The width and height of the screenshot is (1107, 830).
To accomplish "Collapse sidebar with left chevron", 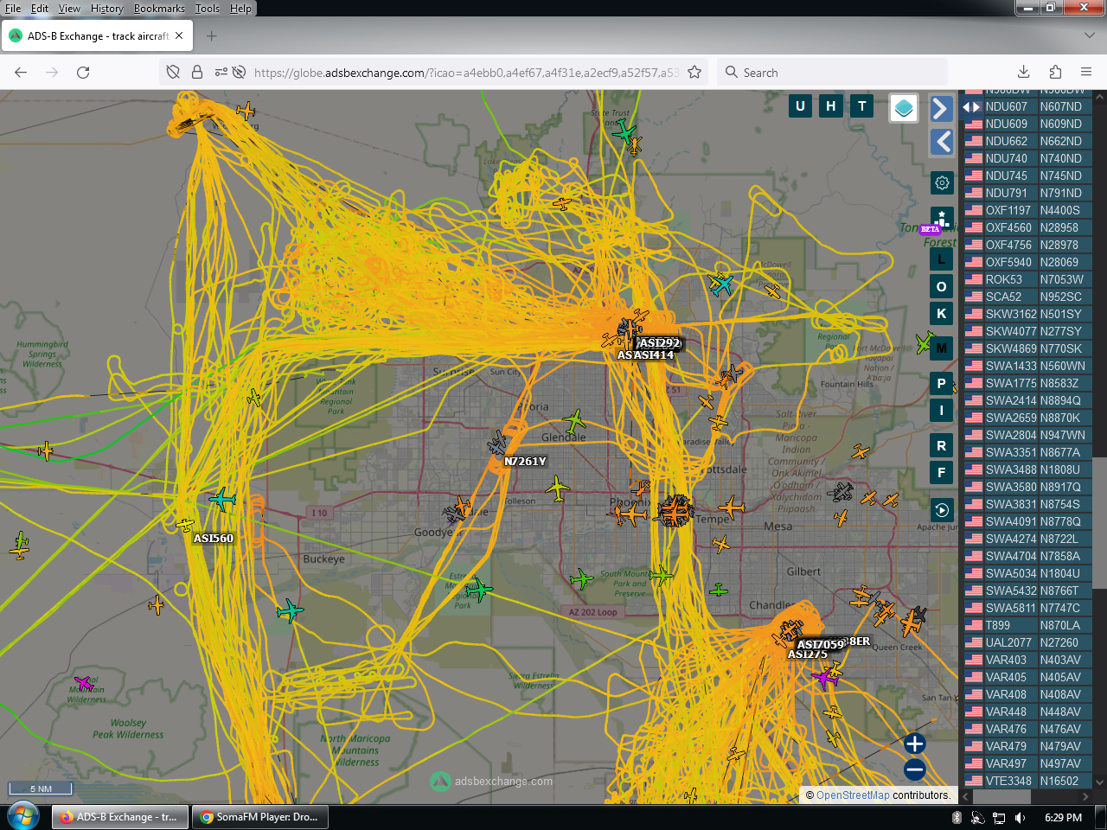I will point(942,142).
